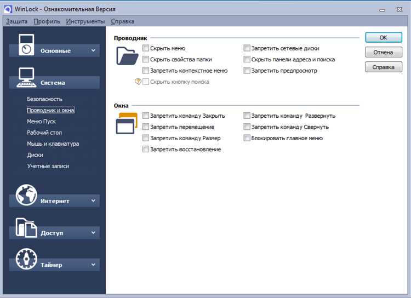
Task: Enable Скрыть меню checkbox
Action: [x=145, y=48]
